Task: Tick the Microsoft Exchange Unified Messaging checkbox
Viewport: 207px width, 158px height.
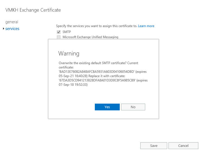Action: [59, 37]
